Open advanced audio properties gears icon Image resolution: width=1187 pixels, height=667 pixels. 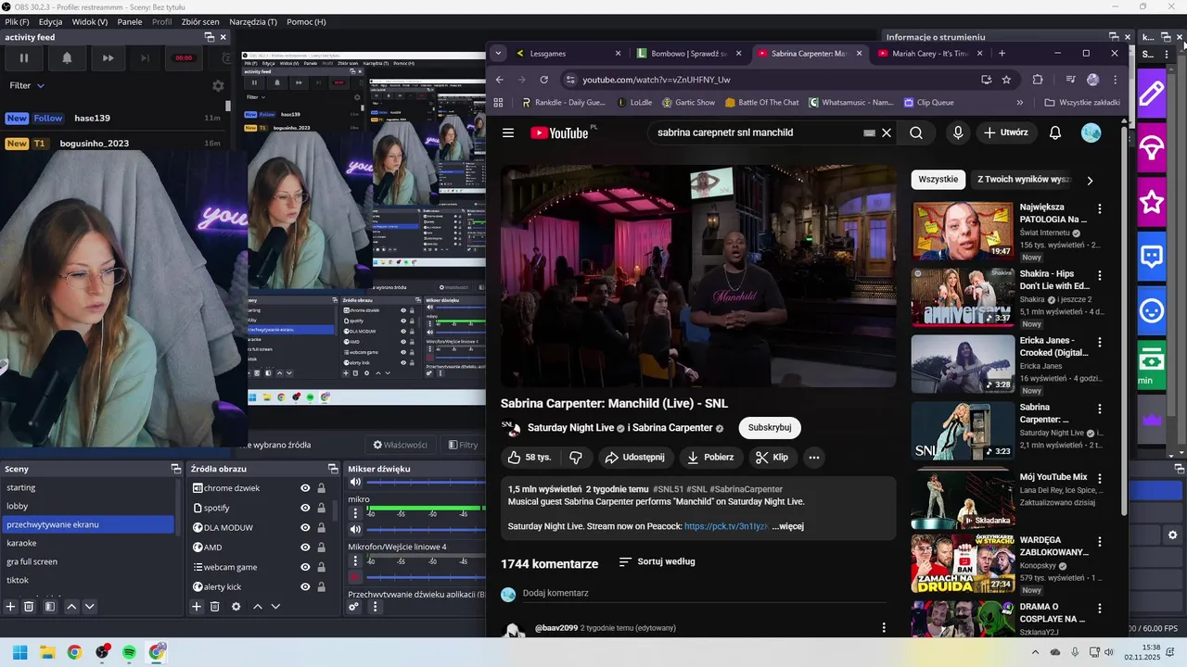(x=354, y=607)
